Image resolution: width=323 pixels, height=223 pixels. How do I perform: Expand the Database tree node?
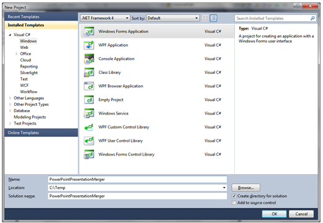10,111
